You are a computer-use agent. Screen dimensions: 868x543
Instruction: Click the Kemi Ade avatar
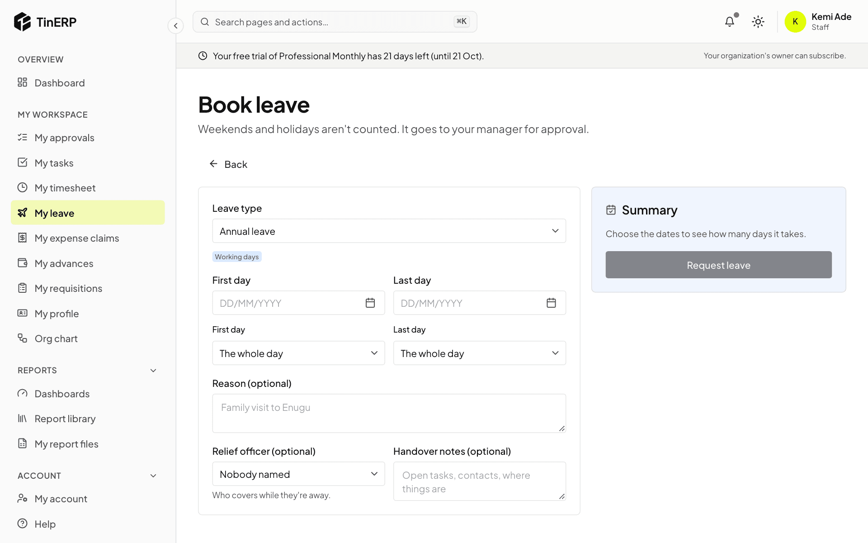click(795, 22)
